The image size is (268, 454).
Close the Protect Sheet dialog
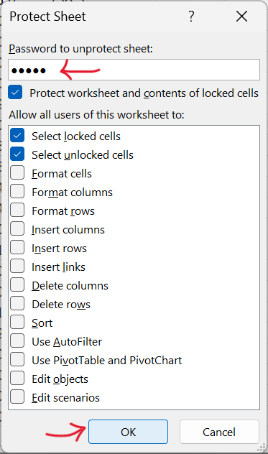click(x=241, y=17)
